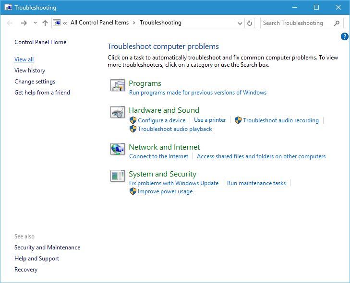
Task: Run programs made for previous versions of Windows
Action: tap(198, 93)
